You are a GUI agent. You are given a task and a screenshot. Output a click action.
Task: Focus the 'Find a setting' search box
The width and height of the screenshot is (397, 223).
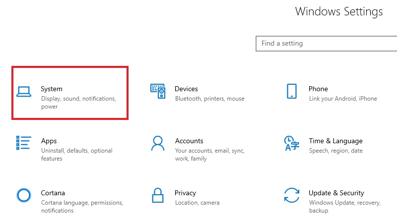[x=327, y=44]
